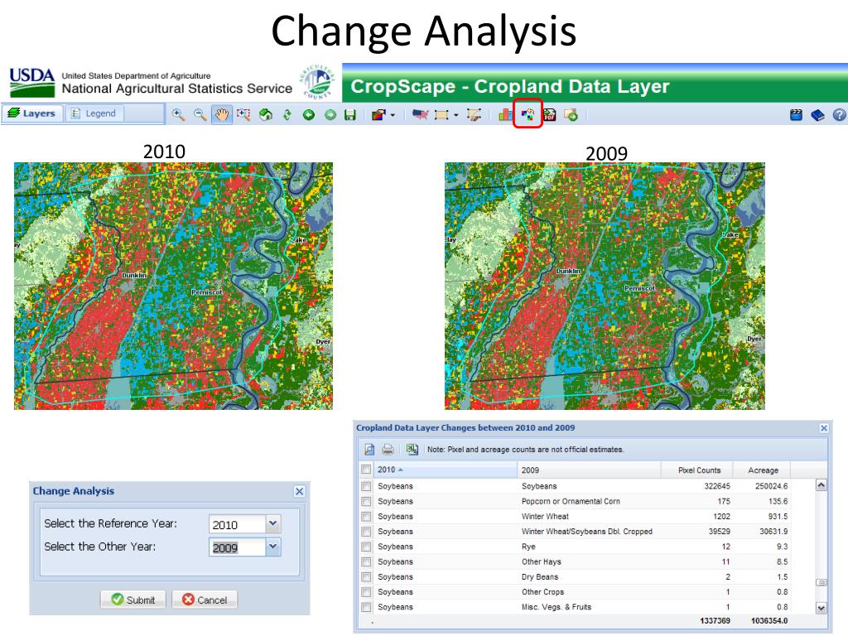This screenshot has height=636, width=848.
Task: Go to full extent with the Home icon
Action: pyautogui.click(x=266, y=114)
